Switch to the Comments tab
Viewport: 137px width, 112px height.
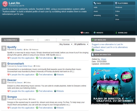point(29,40)
